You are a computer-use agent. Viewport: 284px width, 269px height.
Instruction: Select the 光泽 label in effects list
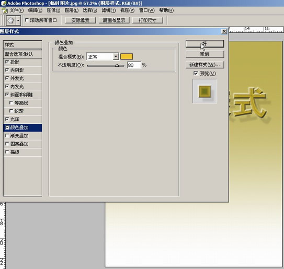click(15, 119)
